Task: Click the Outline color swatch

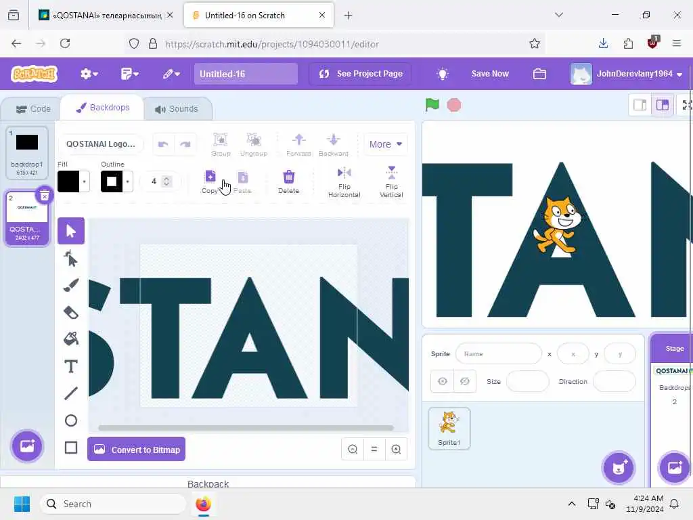Action: tap(112, 181)
